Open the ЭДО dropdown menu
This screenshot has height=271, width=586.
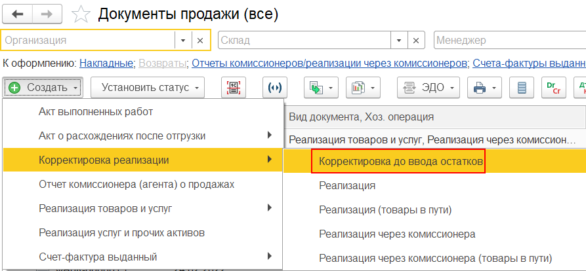(x=429, y=87)
